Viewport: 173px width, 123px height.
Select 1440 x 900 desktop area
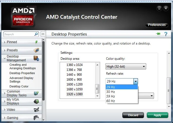(x=74, y=75)
